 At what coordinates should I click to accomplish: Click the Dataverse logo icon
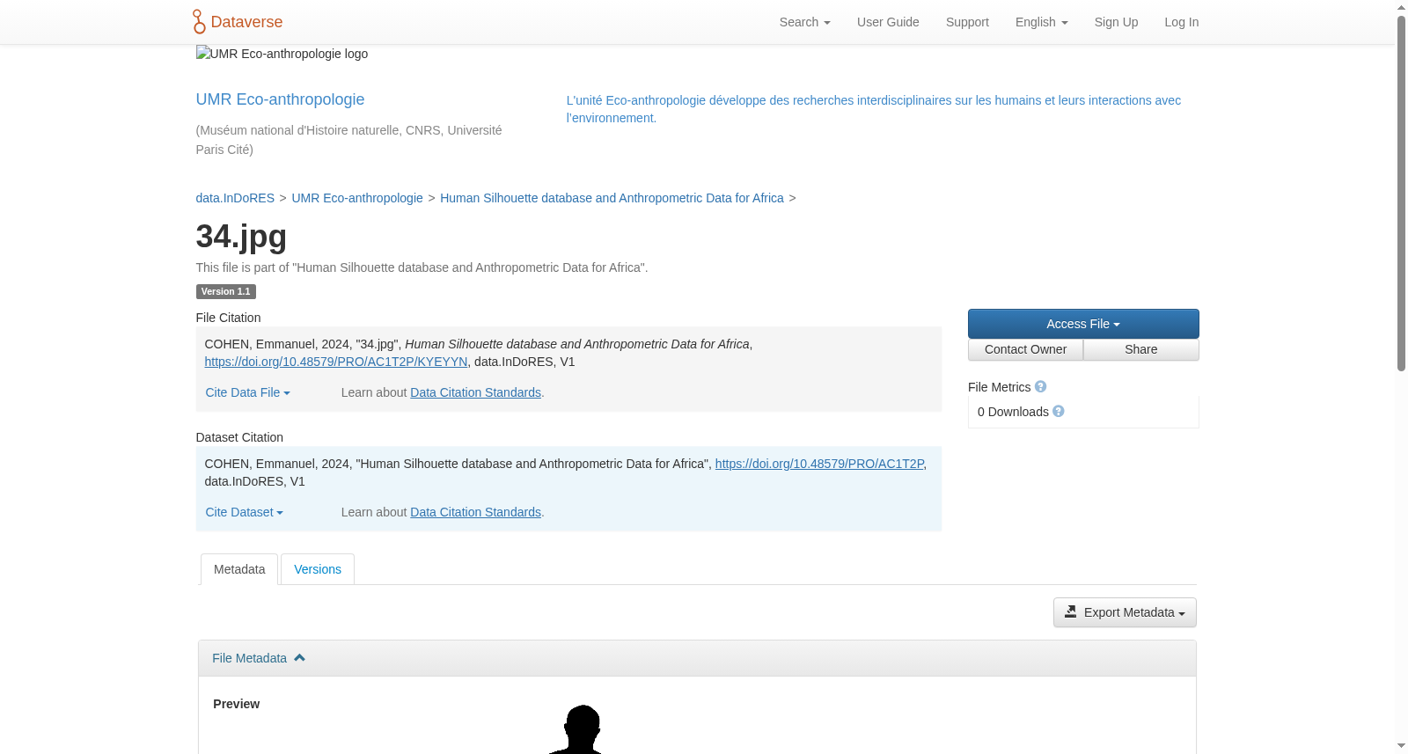tap(199, 22)
